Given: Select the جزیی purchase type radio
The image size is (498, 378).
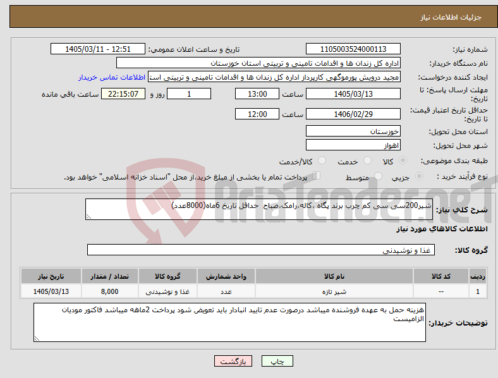Looking at the screenshot, I should [x=419, y=176].
